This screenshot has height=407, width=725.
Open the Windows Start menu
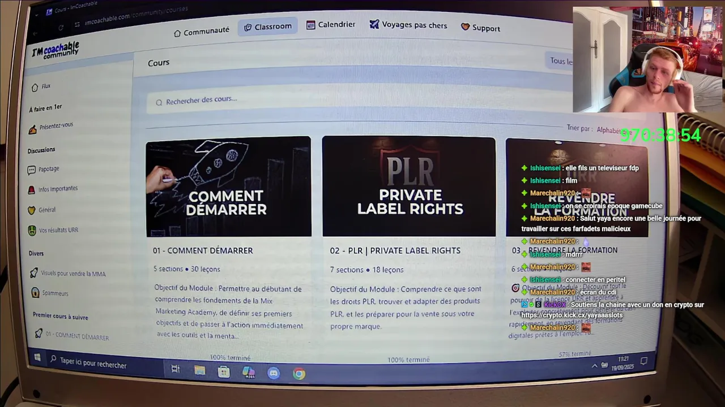[x=37, y=357]
